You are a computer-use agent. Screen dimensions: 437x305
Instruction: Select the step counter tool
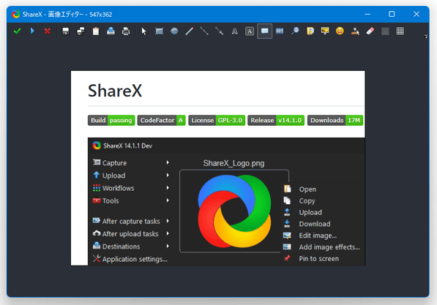coord(280,31)
